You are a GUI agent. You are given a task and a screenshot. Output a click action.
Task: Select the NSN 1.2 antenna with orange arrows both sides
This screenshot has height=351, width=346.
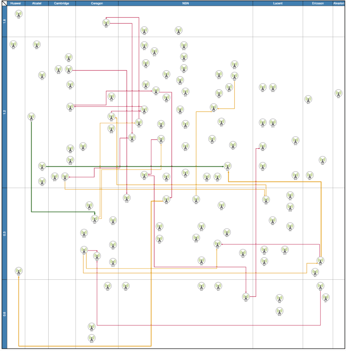pos(214,107)
